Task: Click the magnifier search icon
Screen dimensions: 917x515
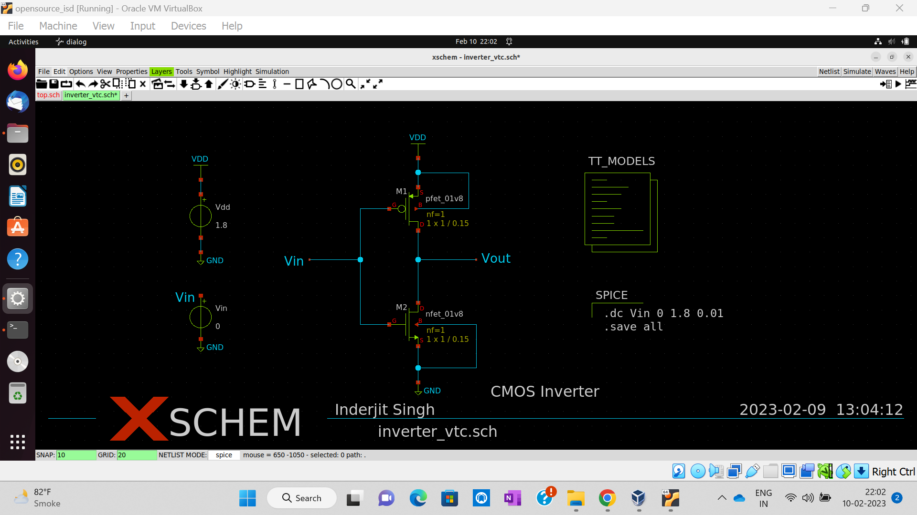Action: tap(351, 84)
